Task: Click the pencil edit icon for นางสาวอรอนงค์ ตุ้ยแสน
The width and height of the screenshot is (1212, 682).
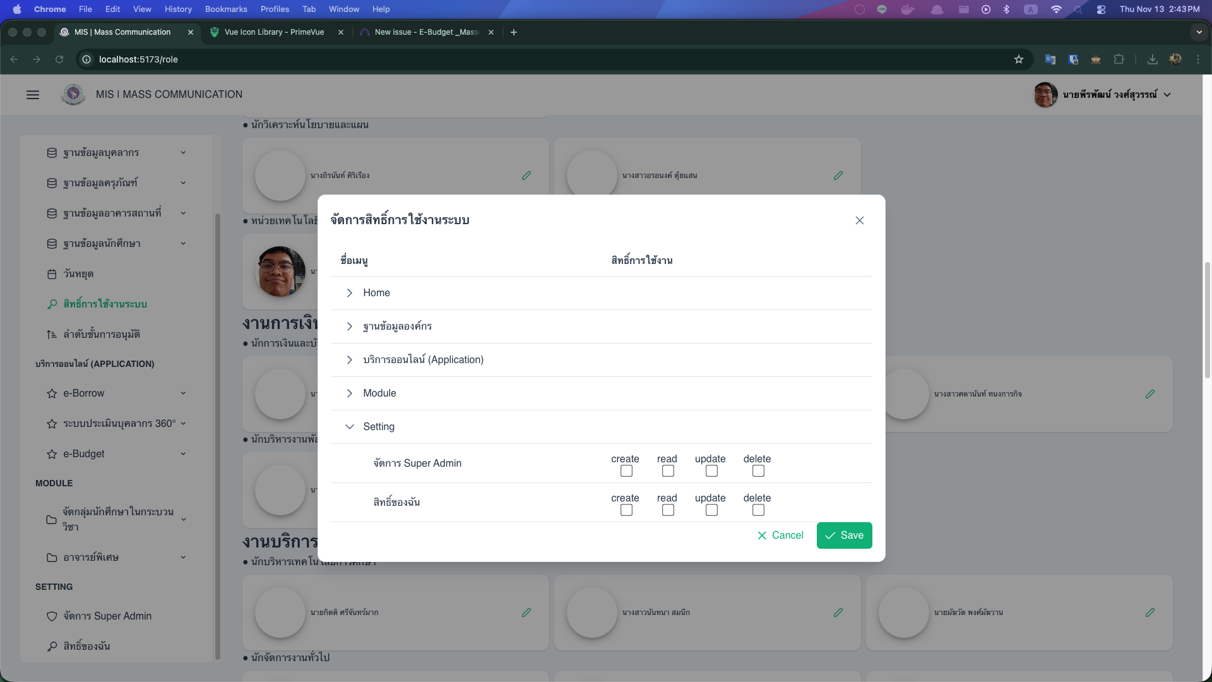Action: pos(838,176)
